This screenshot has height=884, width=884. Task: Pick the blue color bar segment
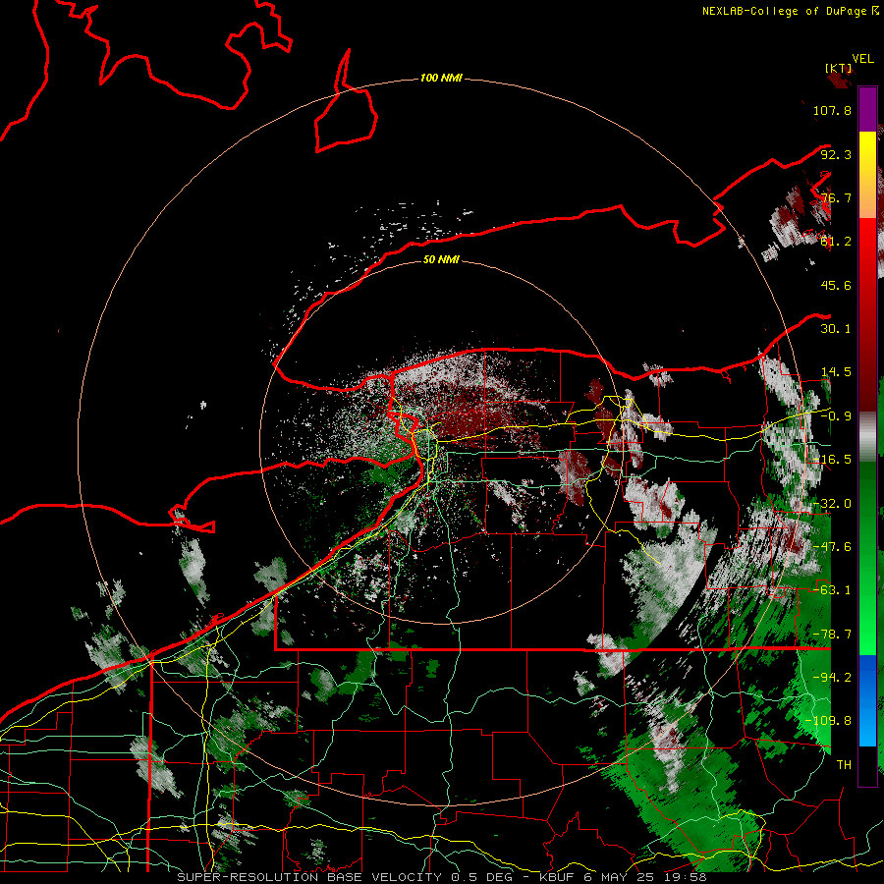pos(867,700)
